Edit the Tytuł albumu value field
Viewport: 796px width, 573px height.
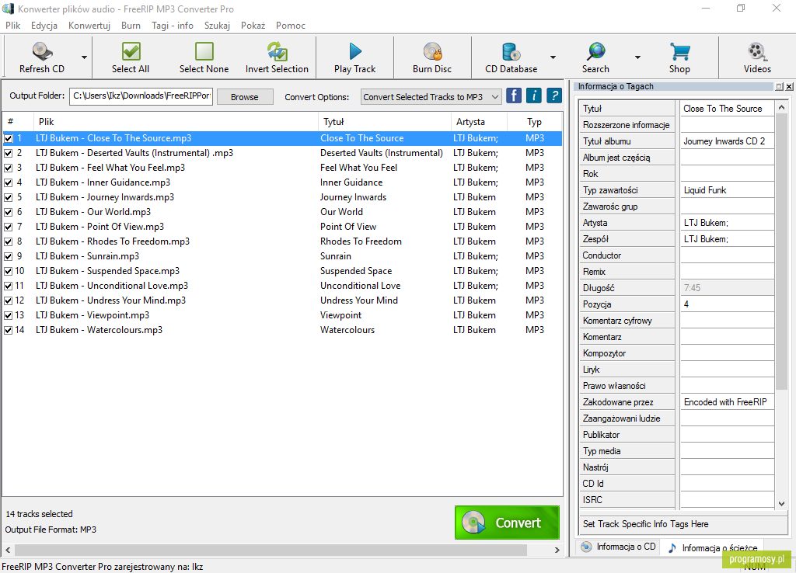tap(727, 141)
